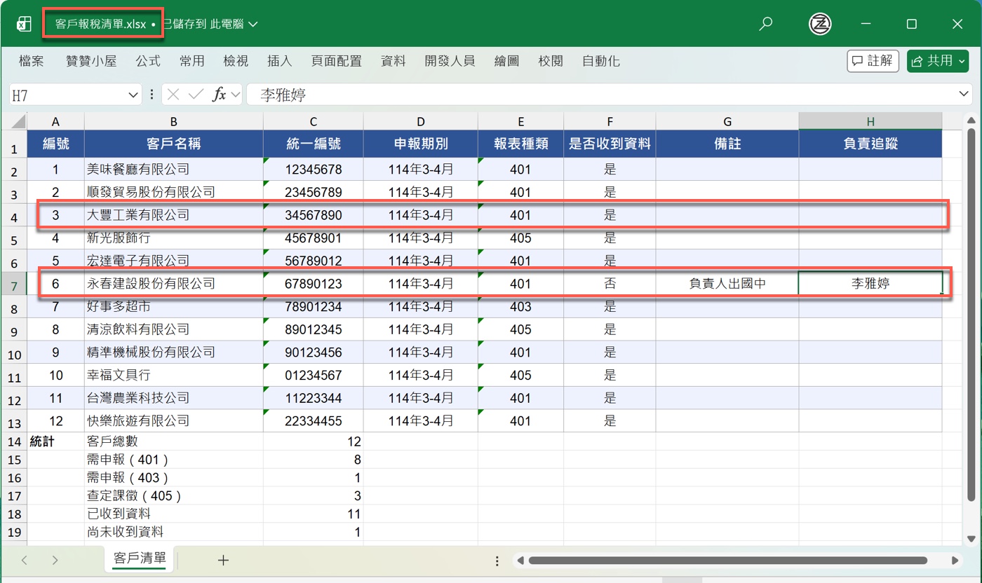Select cell 美味餐廳有限公司
The width and height of the screenshot is (982, 583).
(174, 169)
